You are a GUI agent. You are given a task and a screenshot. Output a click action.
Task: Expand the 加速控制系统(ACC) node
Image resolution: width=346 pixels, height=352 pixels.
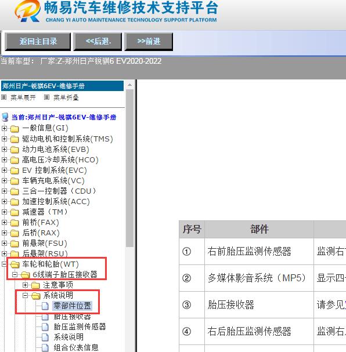click(4, 201)
